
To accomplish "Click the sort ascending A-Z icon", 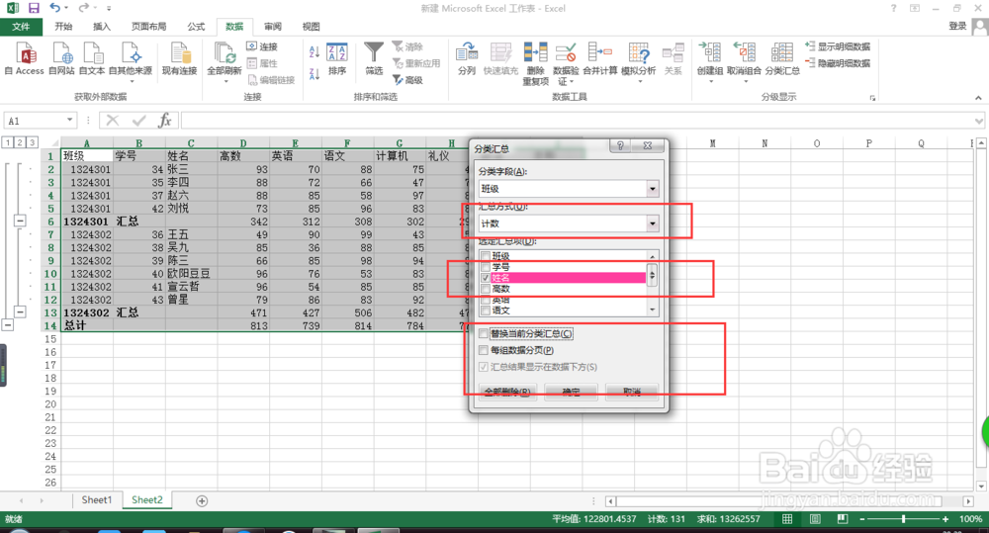I will tap(315, 51).
